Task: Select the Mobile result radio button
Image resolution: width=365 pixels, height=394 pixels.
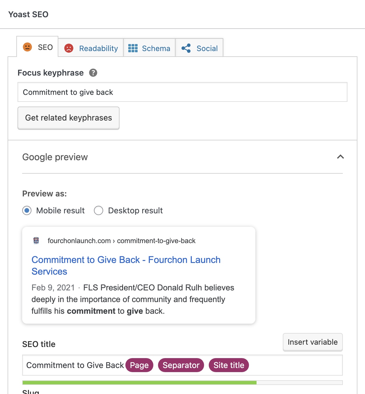Action: [x=27, y=210]
